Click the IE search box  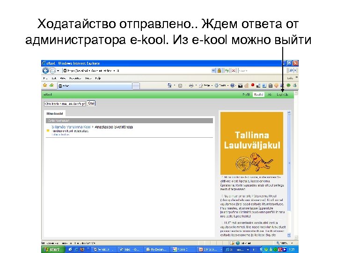(262, 71)
